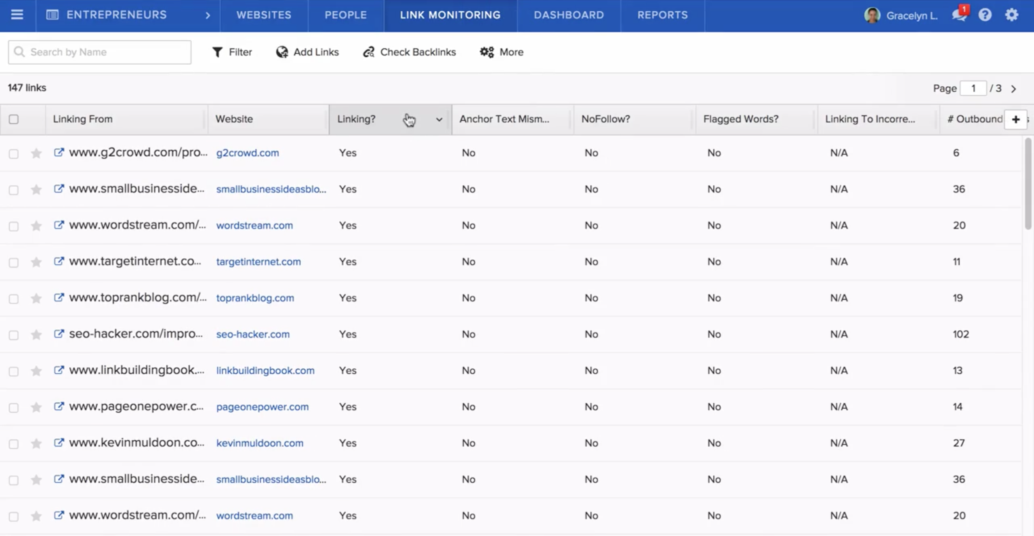The height and width of the screenshot is (536, 1034).
Task: Open the targetinternet.com website link
Action: coord(258,262)
